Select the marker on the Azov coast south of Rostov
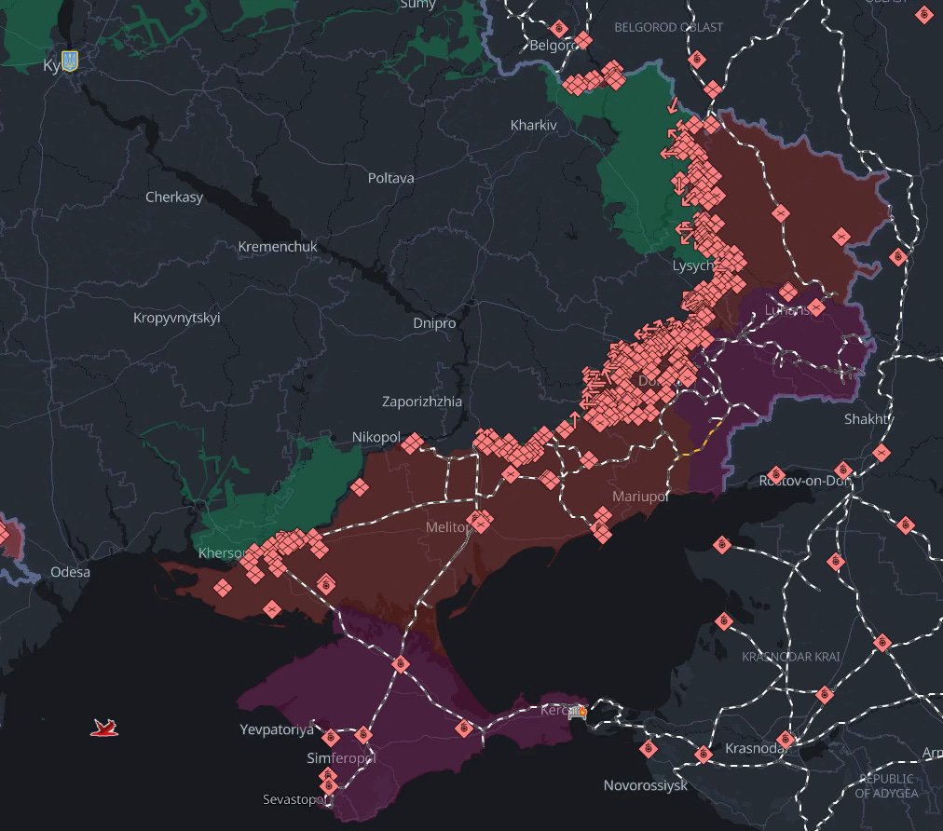 pyautogui.click(x=722, y=545)
